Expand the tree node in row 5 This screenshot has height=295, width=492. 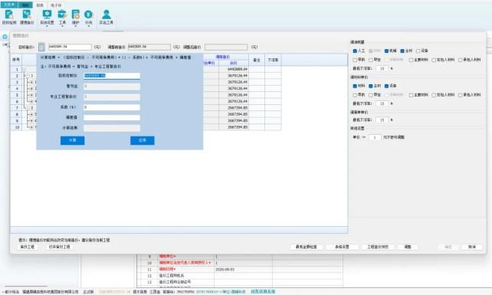pyautogui.click(x=31, y=95)
